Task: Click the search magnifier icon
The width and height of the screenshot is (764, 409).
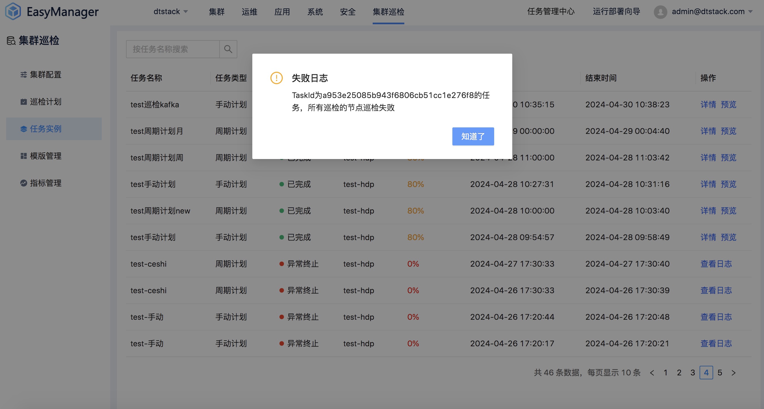Action: [228, 49]
